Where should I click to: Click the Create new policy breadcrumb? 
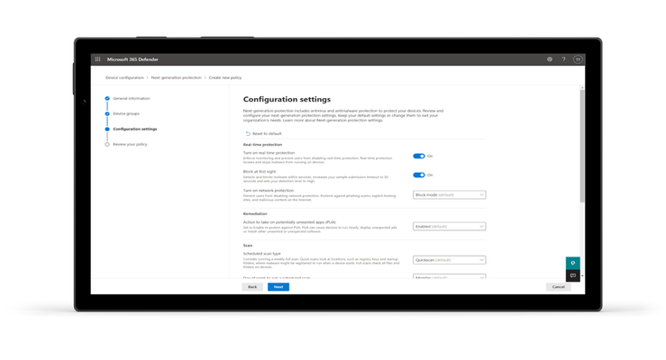(x=225, y=77)
